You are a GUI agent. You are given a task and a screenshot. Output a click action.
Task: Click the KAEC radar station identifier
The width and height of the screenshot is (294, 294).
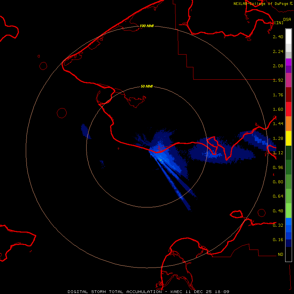pos(177,292)
